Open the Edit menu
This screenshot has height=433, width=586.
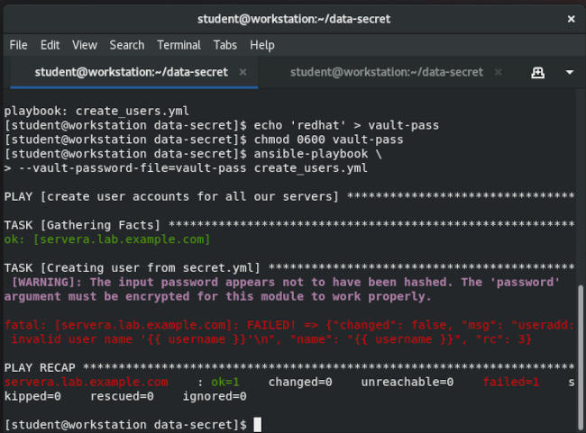pos(50,45)
